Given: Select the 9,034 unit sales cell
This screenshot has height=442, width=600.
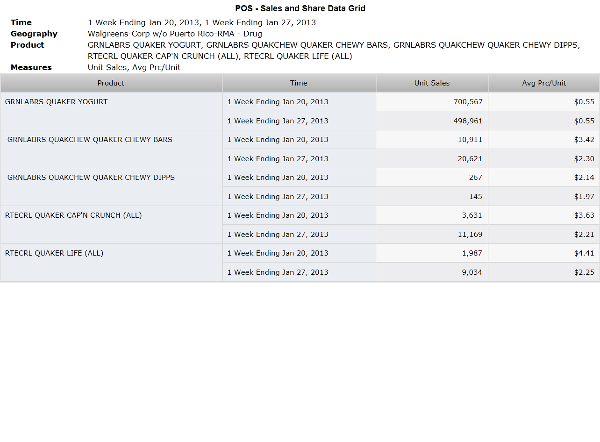Looking at the screenshot, I should (x=432, y=272).
